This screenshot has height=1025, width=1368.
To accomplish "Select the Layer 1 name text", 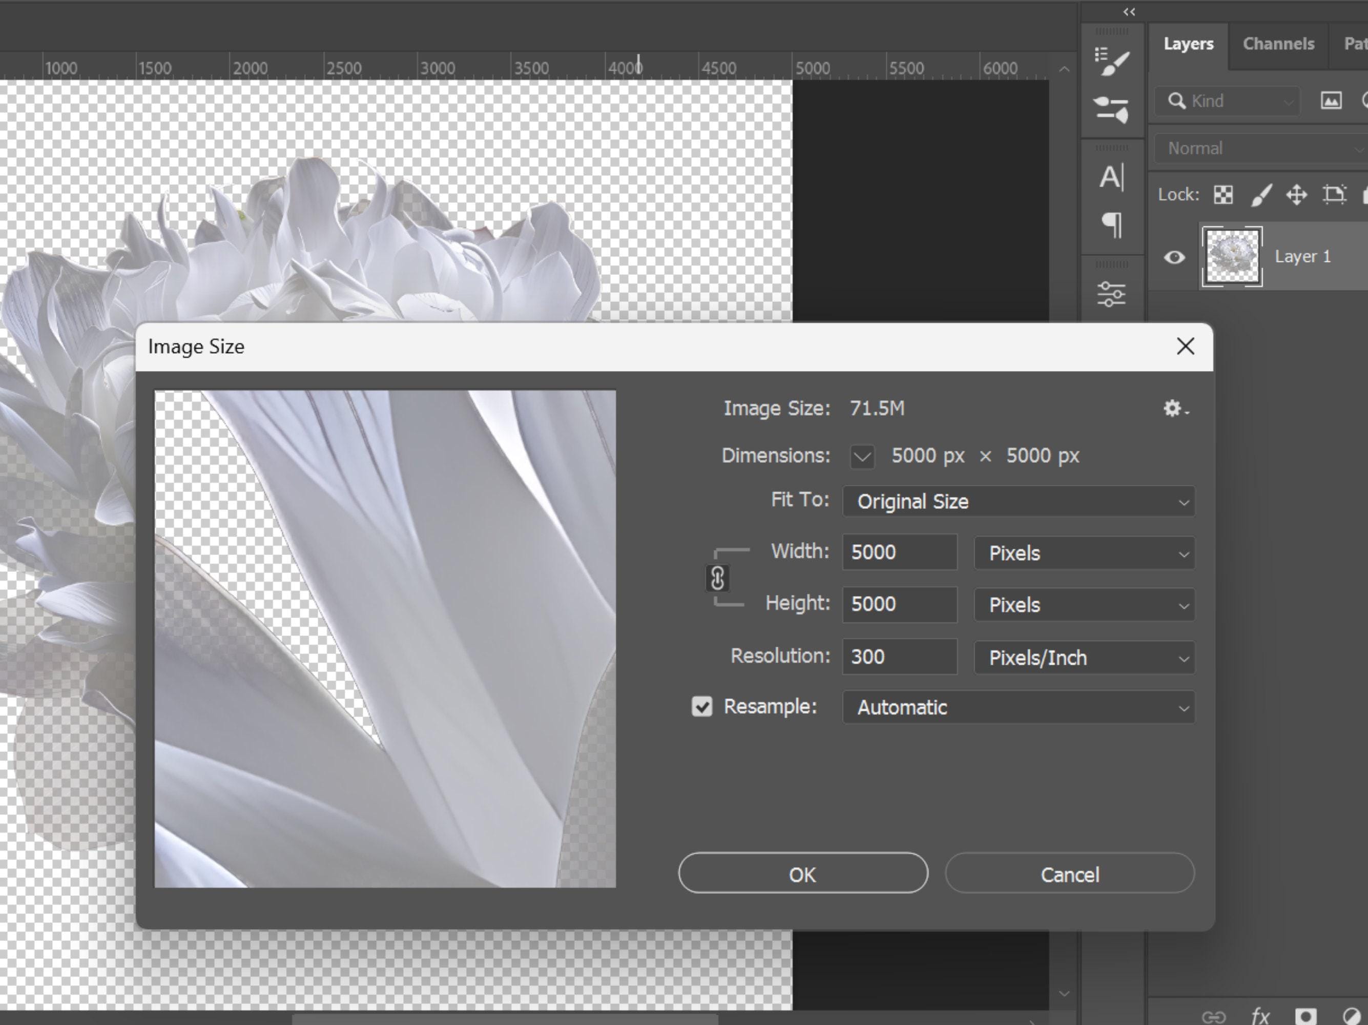I will coord(1302,257).
